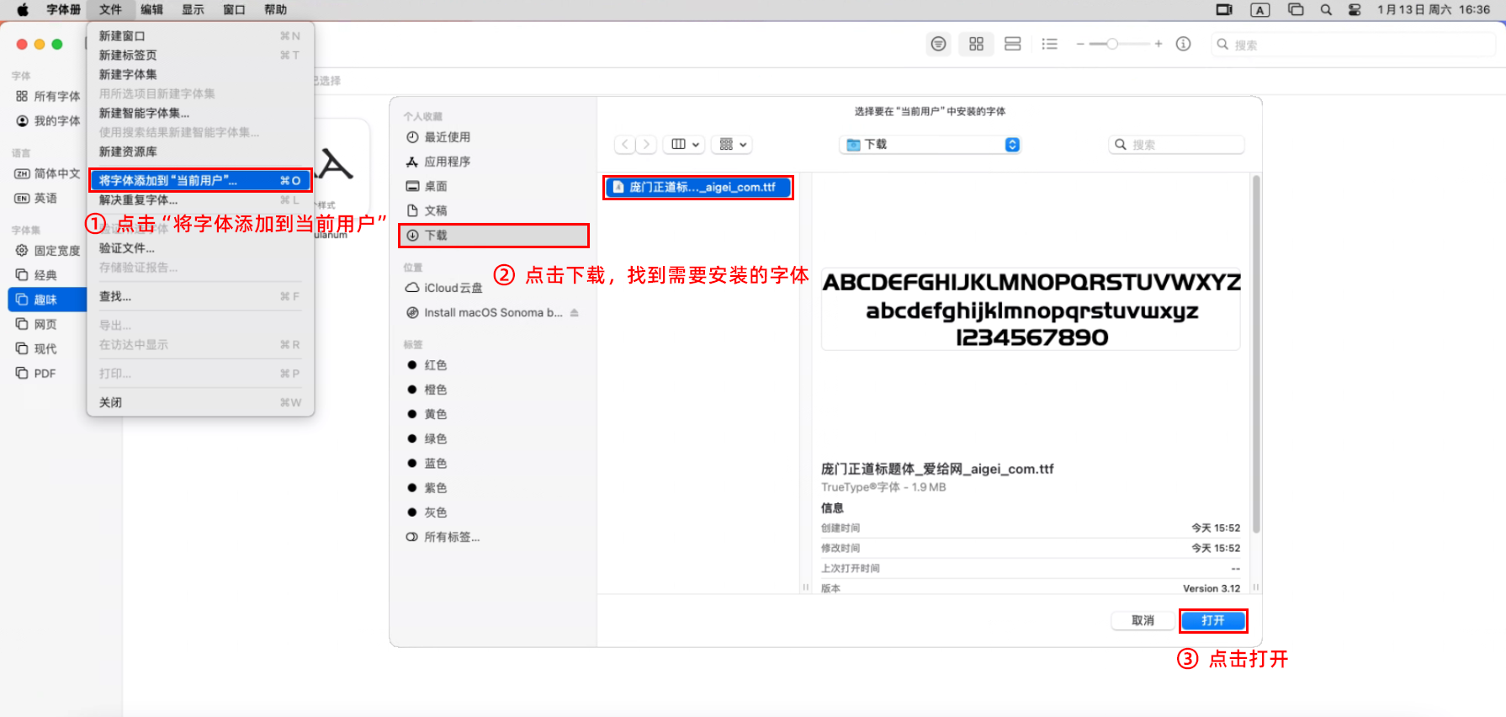Select the 紫色 tag
Viewport: 1506px width, 717px height.
(x=493, y=488)
